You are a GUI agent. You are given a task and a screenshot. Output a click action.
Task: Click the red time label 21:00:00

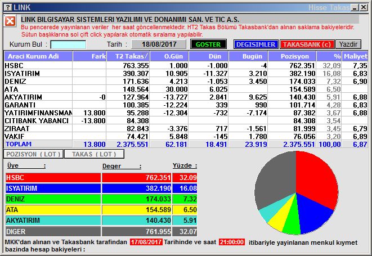(232, 242)
